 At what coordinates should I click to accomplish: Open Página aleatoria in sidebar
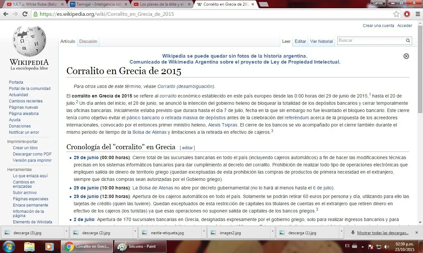[x=23, y=114]
